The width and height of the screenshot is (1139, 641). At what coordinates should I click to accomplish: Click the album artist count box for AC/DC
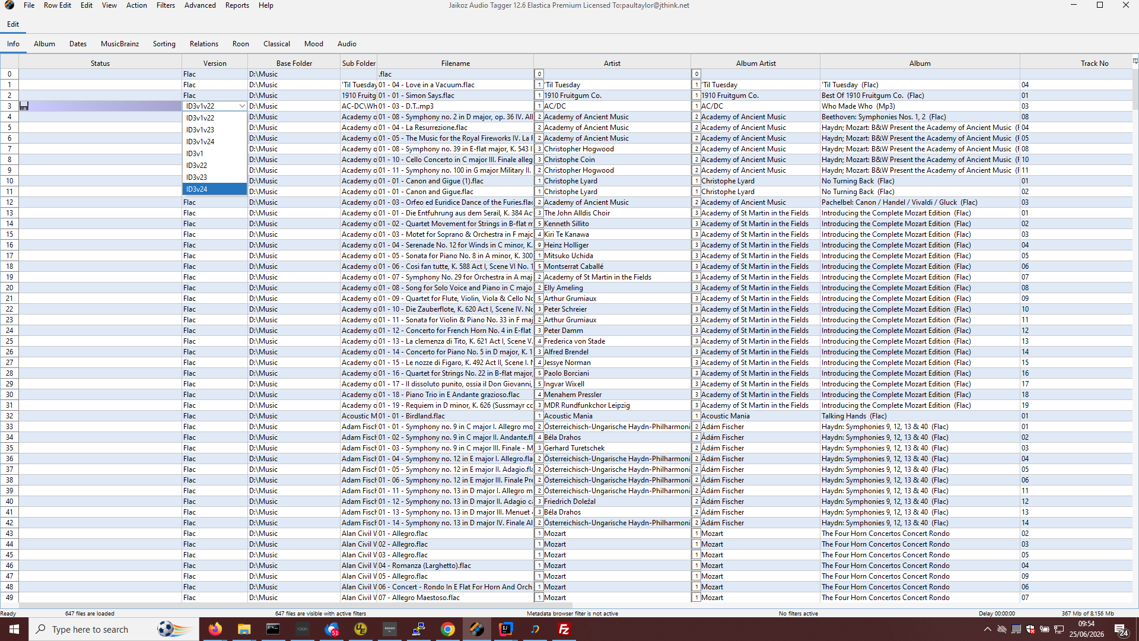[696, 106]
